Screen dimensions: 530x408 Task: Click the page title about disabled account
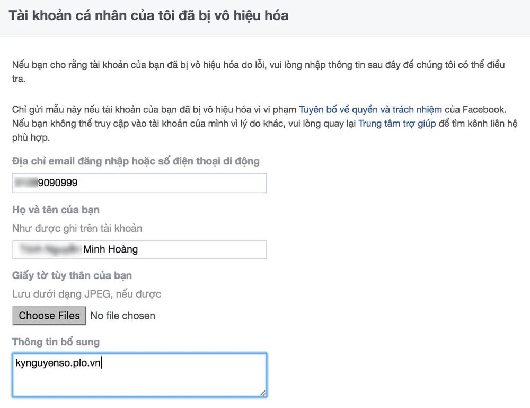coord(146,16)
